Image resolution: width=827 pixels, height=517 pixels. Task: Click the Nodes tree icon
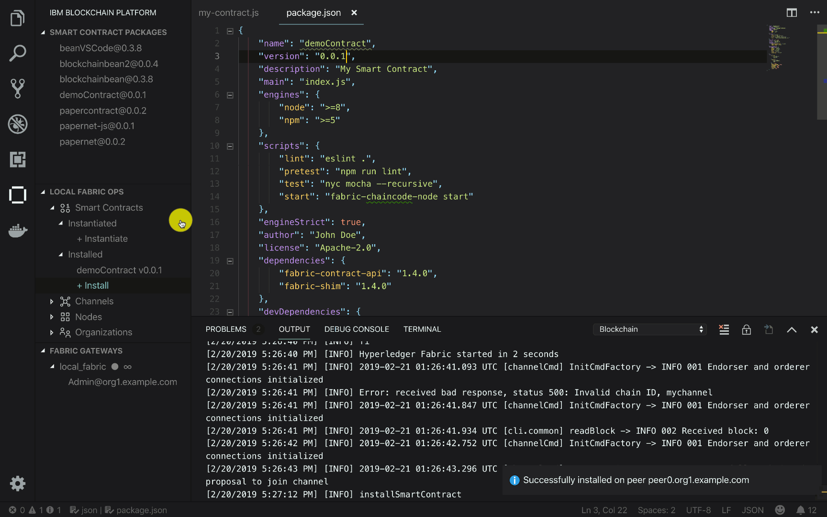pyautogui.click(x=65, y=317)
